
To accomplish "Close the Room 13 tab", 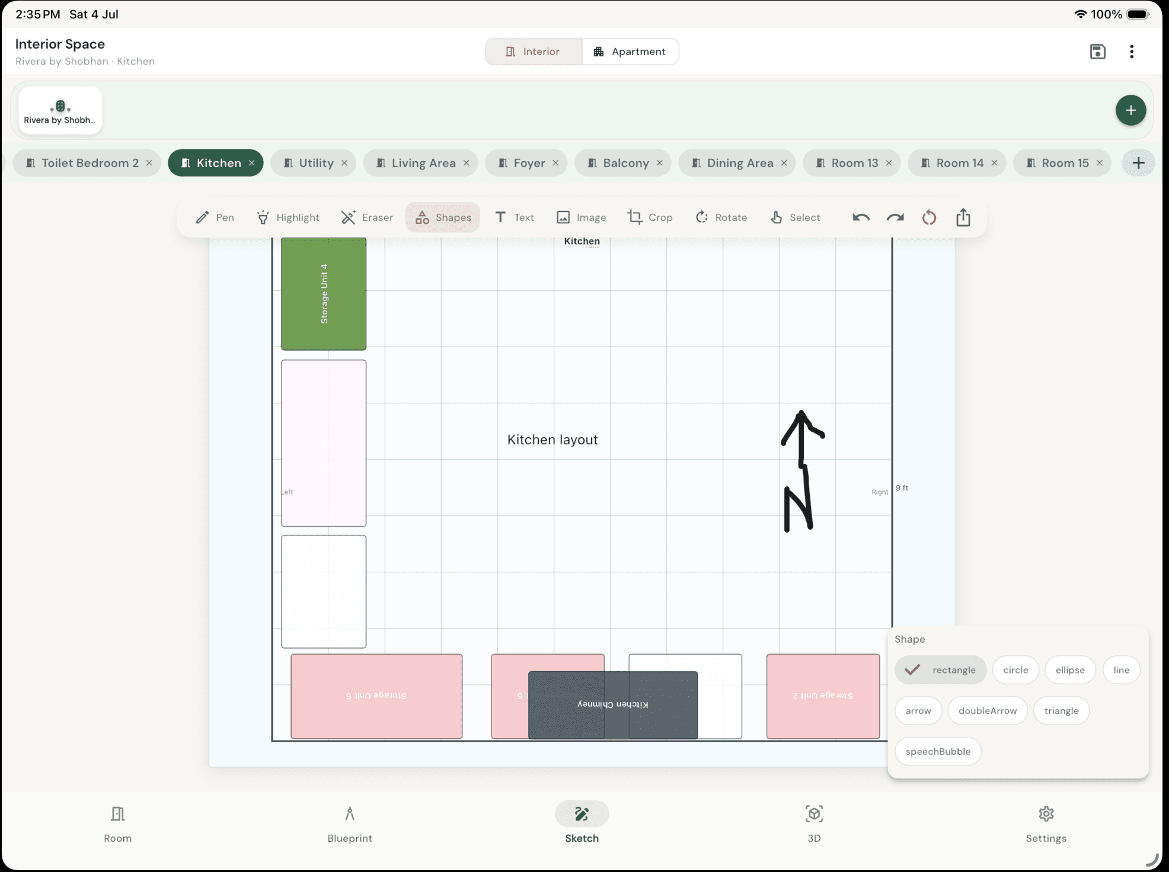I will pos(889,163).
